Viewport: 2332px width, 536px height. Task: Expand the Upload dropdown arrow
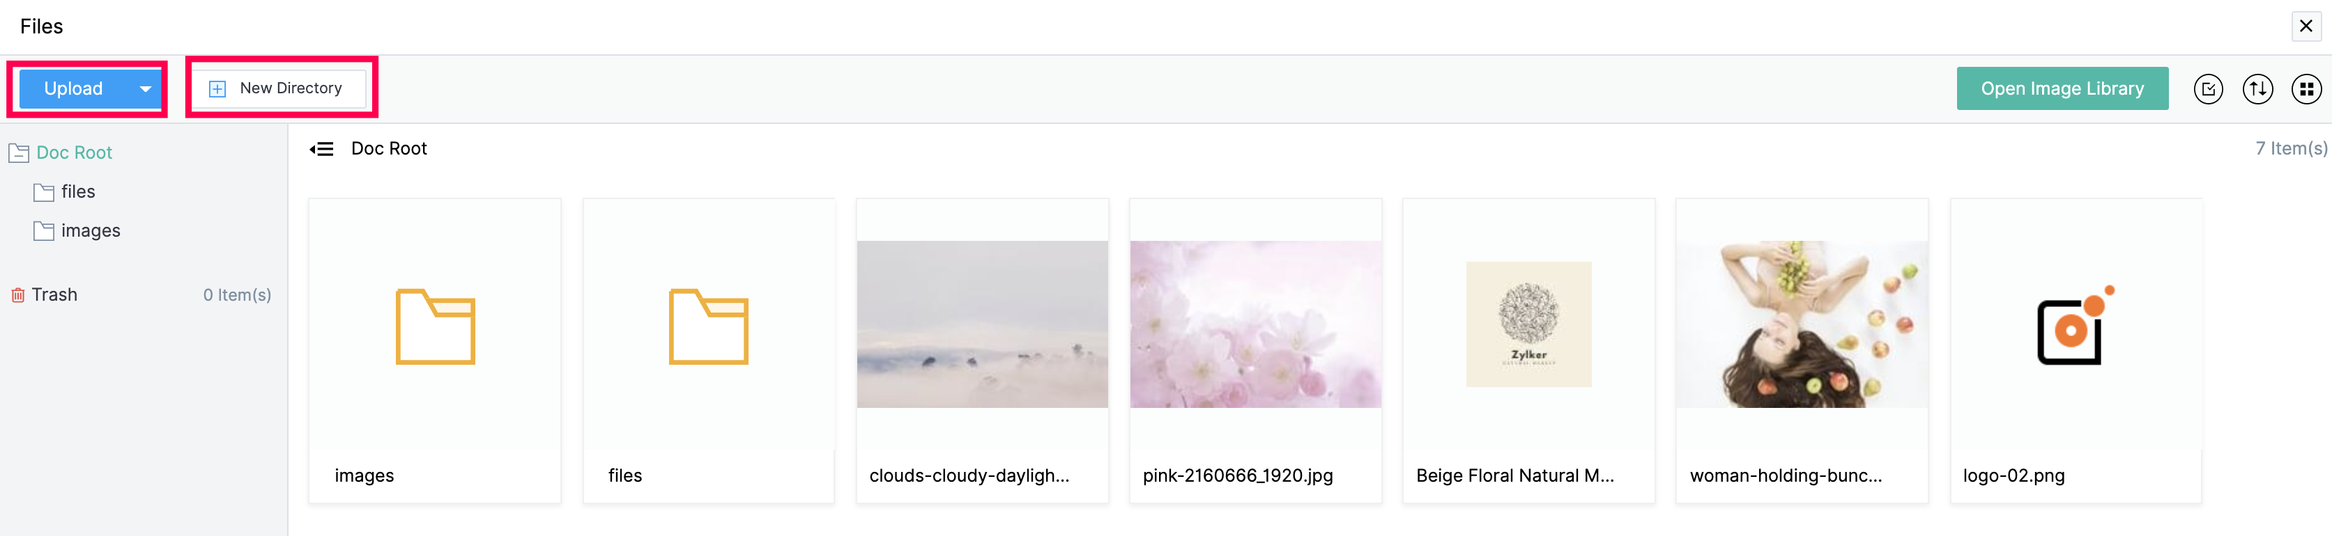click(145, 88)
